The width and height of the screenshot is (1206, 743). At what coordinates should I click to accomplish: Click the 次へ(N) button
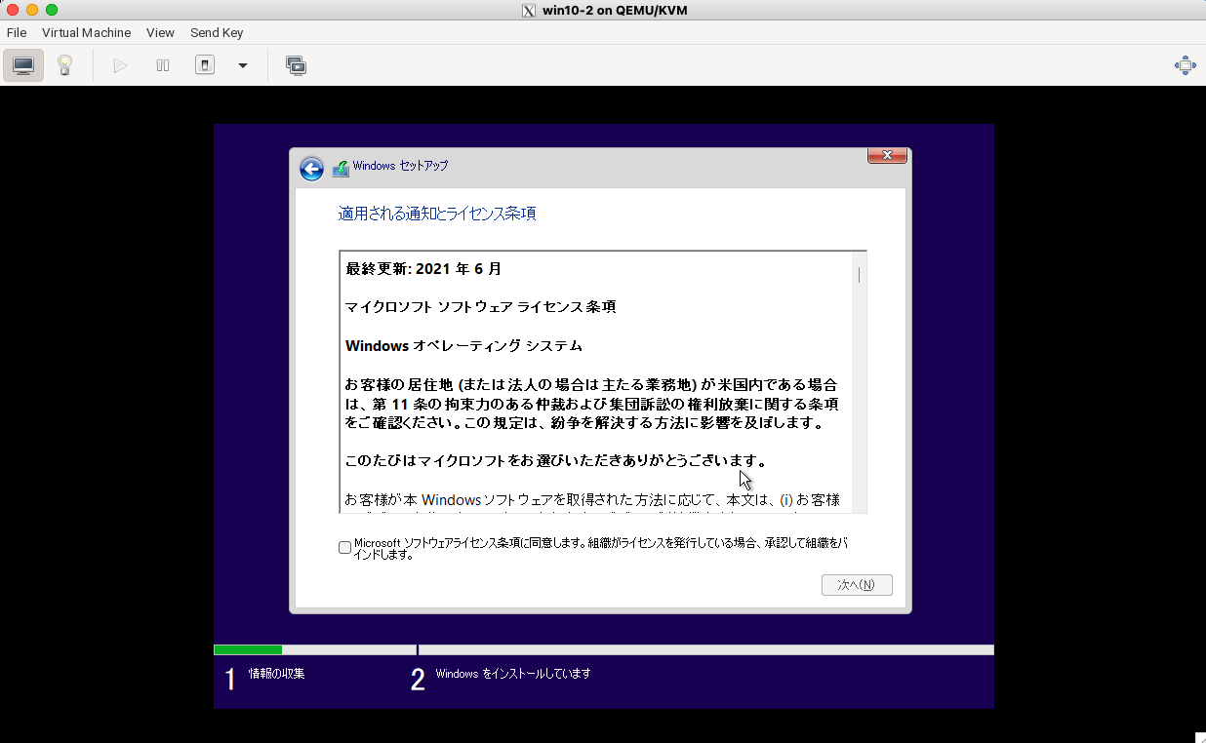coord(857,585)
